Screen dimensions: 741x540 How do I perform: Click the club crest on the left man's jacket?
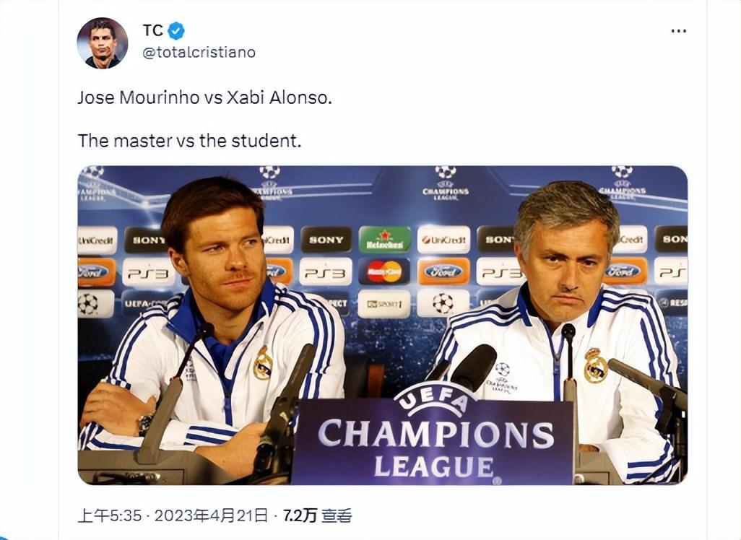(x=263, y=363)
